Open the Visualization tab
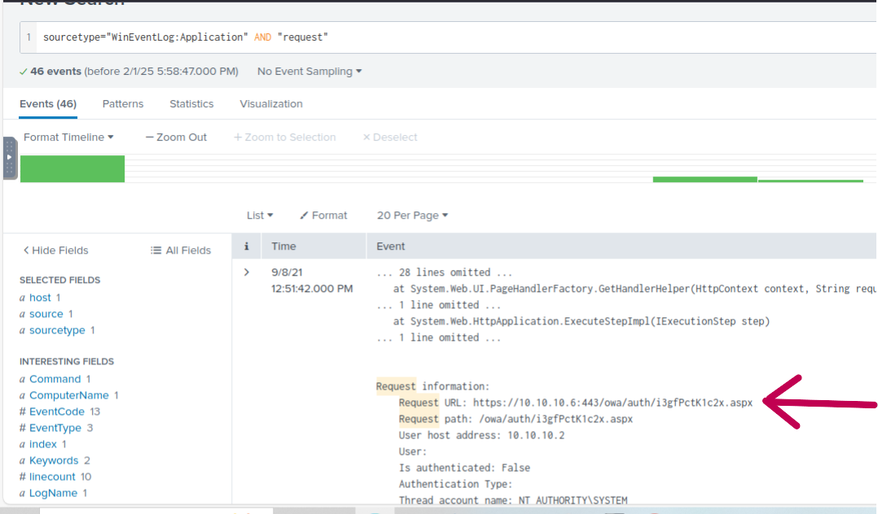Image resolution: width=878 pixels, height=514 pixels. pos(271,104)
